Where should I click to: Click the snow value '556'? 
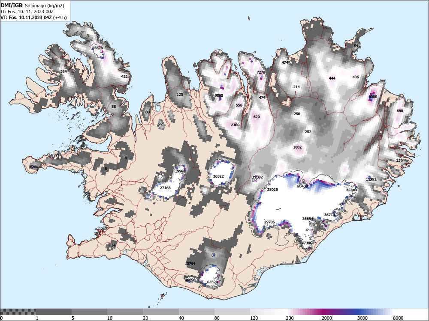(239, 105)
